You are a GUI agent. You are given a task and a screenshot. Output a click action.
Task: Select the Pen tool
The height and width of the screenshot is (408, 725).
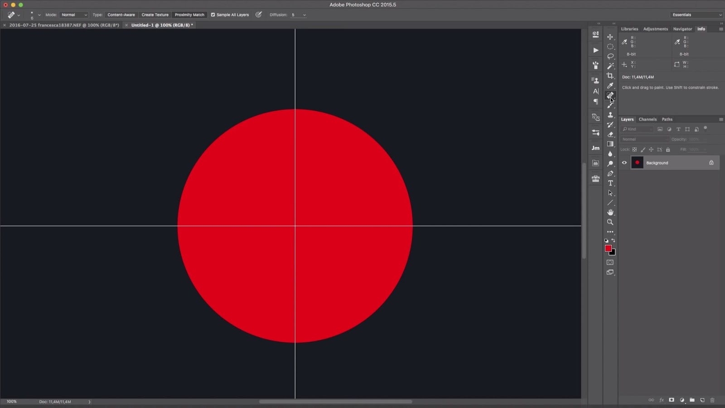610,173
